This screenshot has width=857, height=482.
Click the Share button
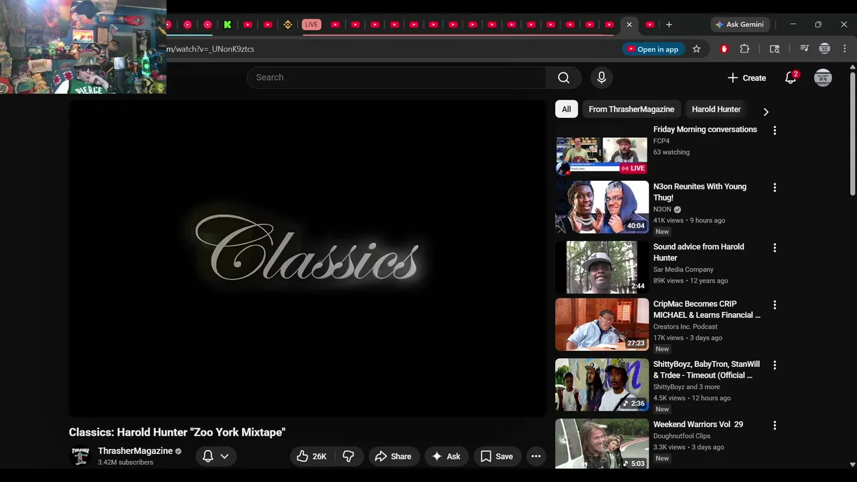394,457
